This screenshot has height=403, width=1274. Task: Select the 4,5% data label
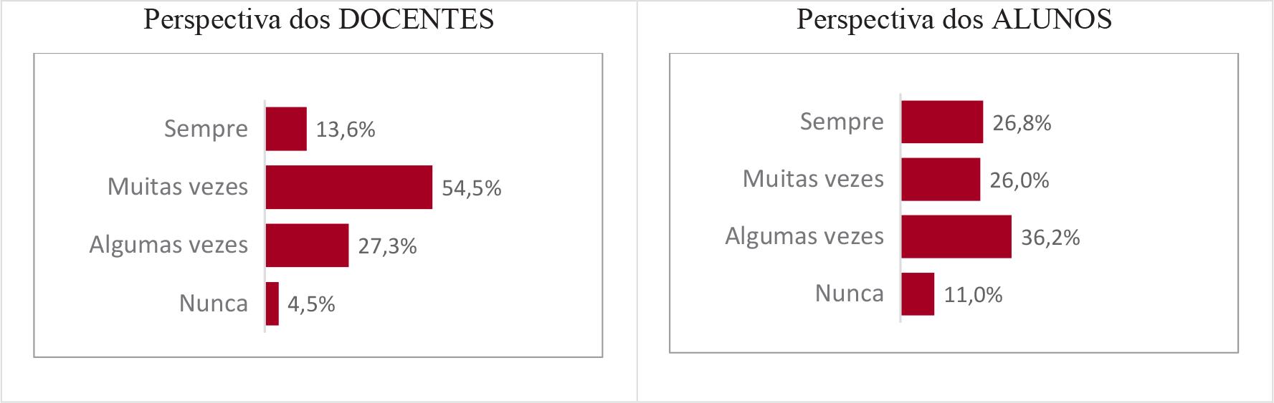click(x=311, y=304)
